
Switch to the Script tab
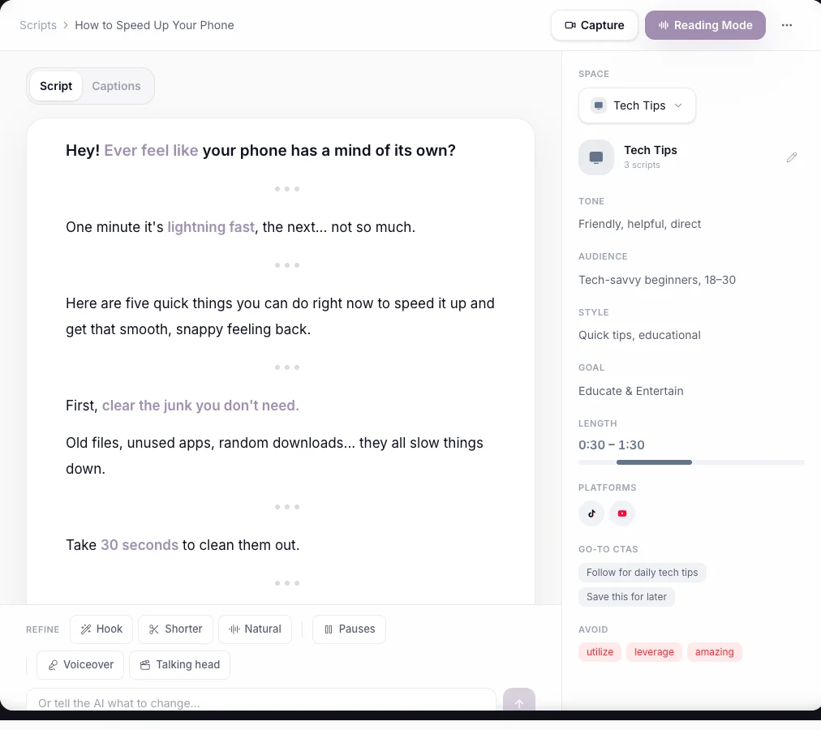(56, 86)
